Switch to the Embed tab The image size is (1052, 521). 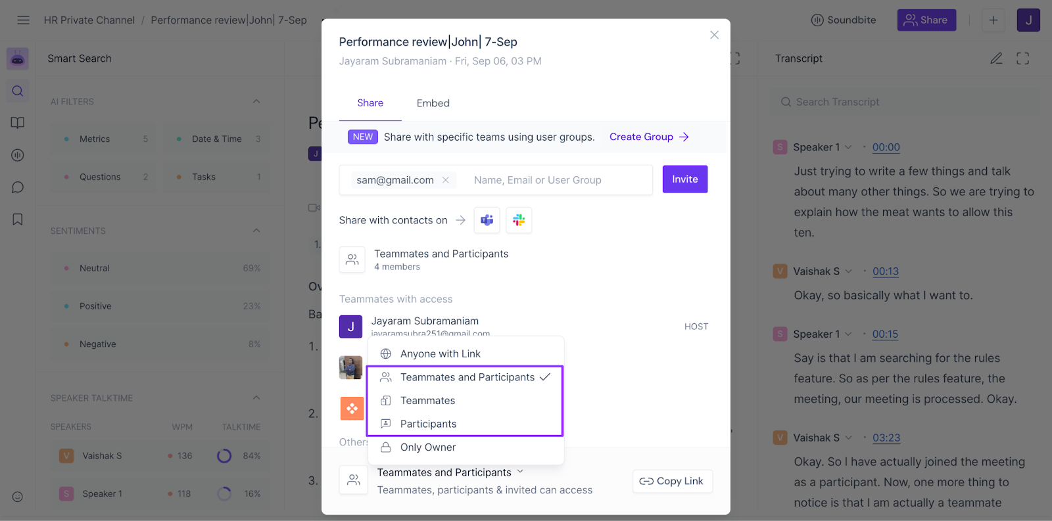433,103
